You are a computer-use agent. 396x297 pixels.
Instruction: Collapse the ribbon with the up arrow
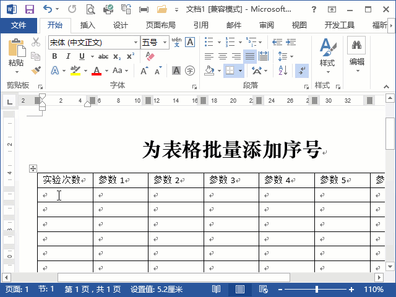pos(386,87)
